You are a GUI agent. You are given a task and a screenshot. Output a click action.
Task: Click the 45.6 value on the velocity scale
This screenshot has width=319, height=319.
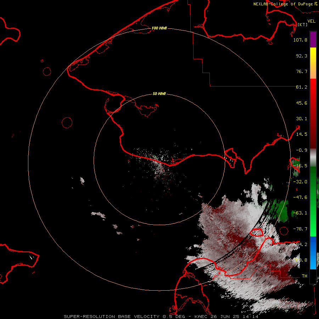[302, 103]
